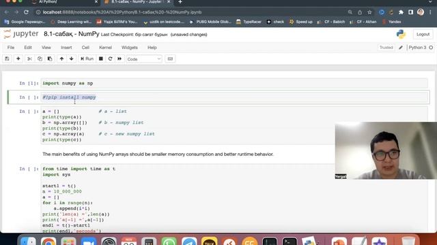
Task: Click the Trusted notebook indicator
Action: 386,48
